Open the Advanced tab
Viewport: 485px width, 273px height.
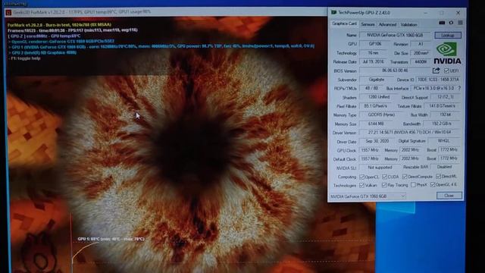(x=387, y=24)
